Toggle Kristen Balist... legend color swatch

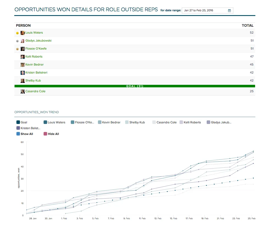18,128
